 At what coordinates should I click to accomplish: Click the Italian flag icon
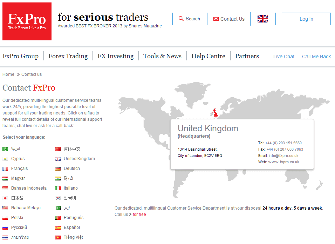tap(58, 188)
